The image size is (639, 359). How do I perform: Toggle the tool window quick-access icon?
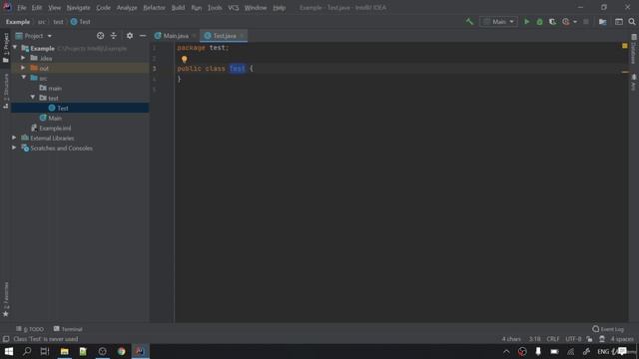click(x=6, y=339)
